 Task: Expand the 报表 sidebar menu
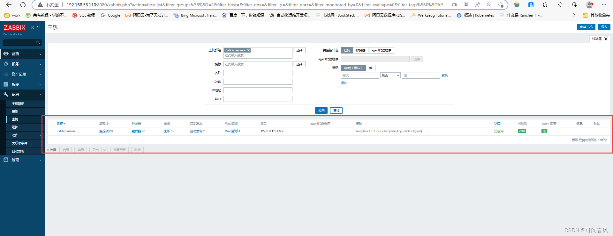coord(22,84)
